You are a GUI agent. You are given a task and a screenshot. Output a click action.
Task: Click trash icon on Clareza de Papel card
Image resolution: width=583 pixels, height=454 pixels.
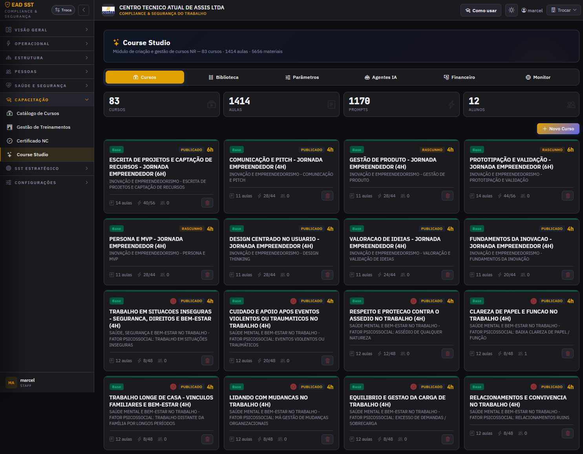pos(568,354)
